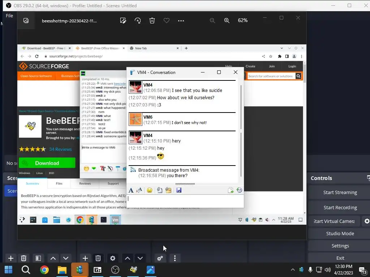Click Exit in OBS Controls panel
The image size is (370, 277).
tap(340, 258)
